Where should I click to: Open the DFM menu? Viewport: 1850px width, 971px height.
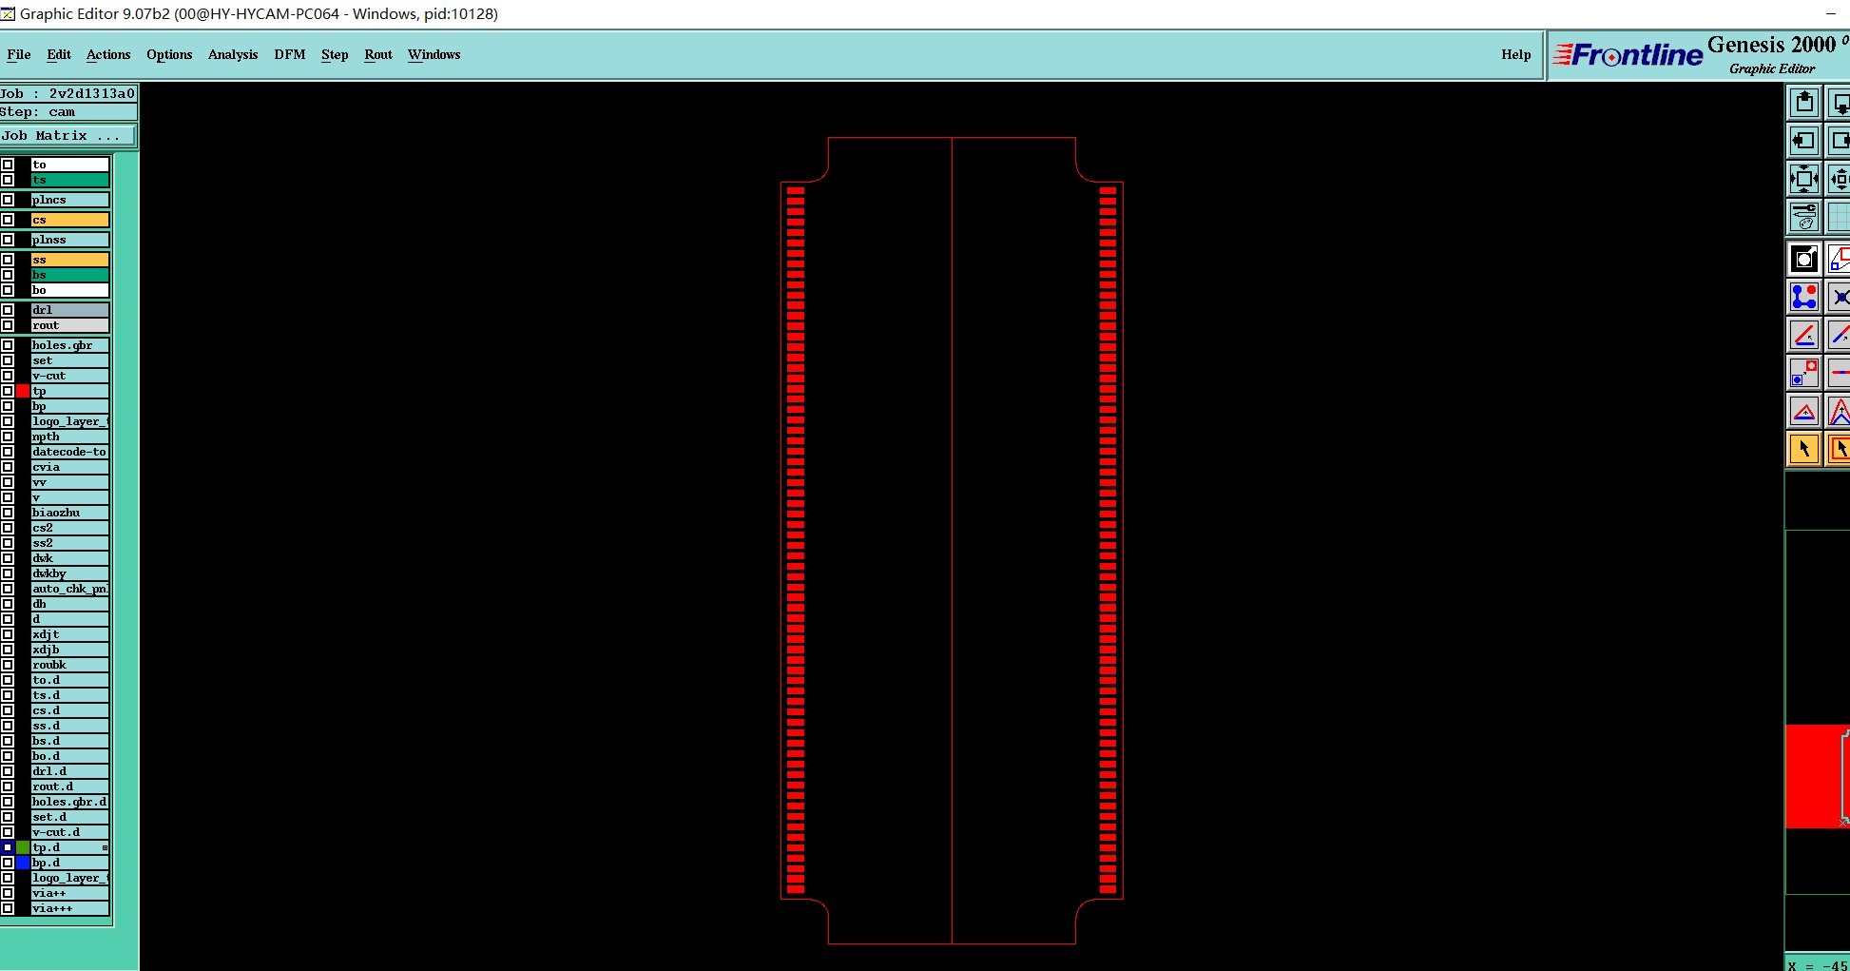coord(290,55)
